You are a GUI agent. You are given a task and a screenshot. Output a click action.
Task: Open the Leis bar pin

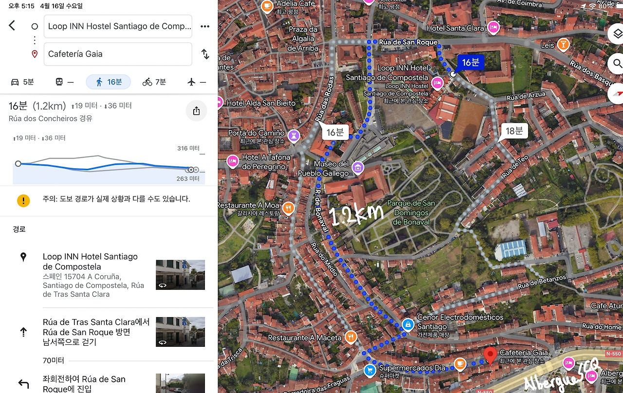click(x=564, y=44)
